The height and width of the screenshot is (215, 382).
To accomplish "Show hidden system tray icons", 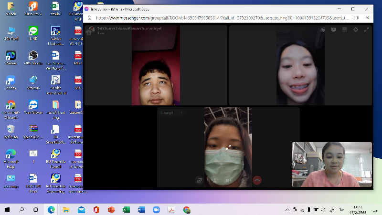I will click(287, 210).
